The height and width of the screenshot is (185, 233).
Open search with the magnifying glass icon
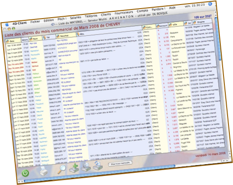[x=62, y=169]
